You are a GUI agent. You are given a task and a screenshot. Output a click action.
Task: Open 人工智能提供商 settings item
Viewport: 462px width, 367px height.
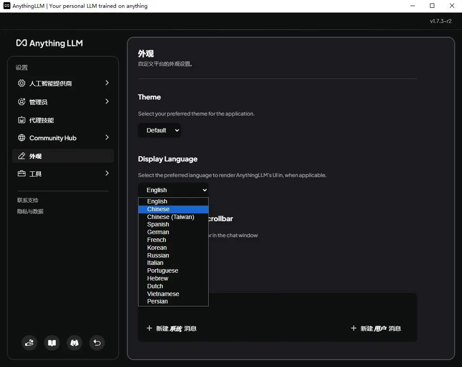click(63, 84)
